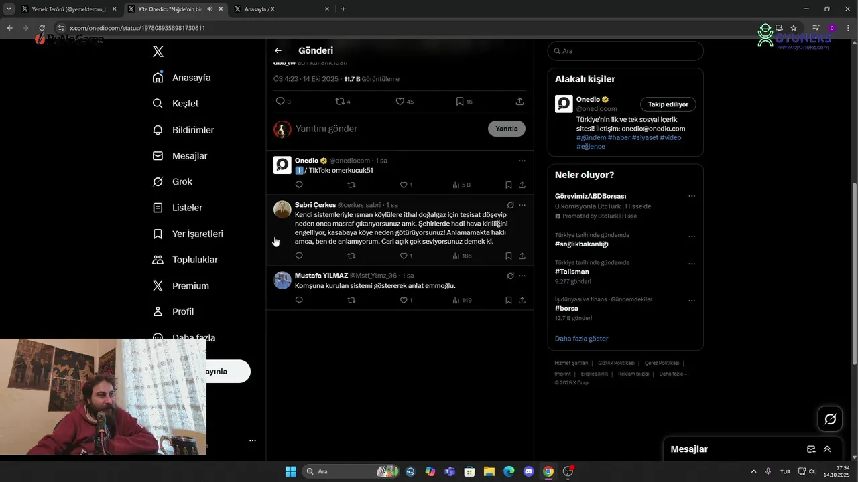858x482 pixels.
Task: Bookmark Sabri Çerkes's reply
Action: pos(509,256)
